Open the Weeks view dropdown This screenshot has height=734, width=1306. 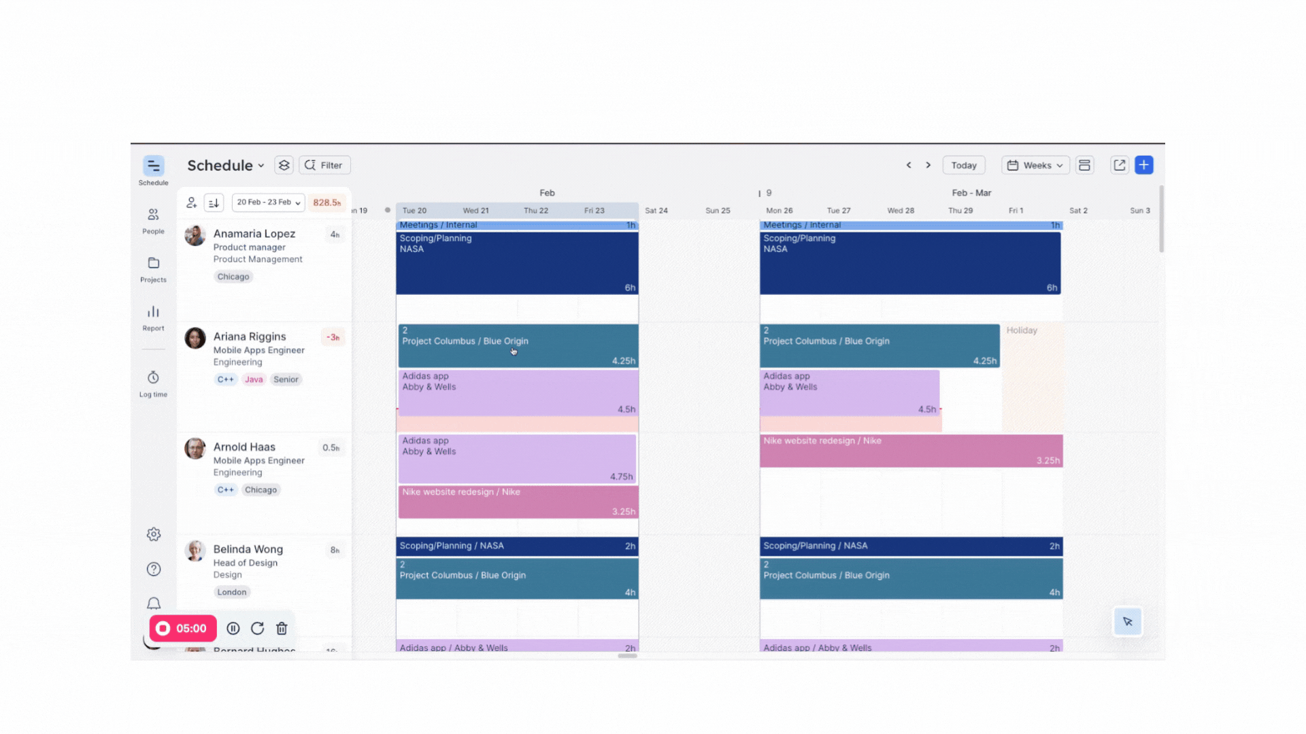click(x=1034, y=165)
